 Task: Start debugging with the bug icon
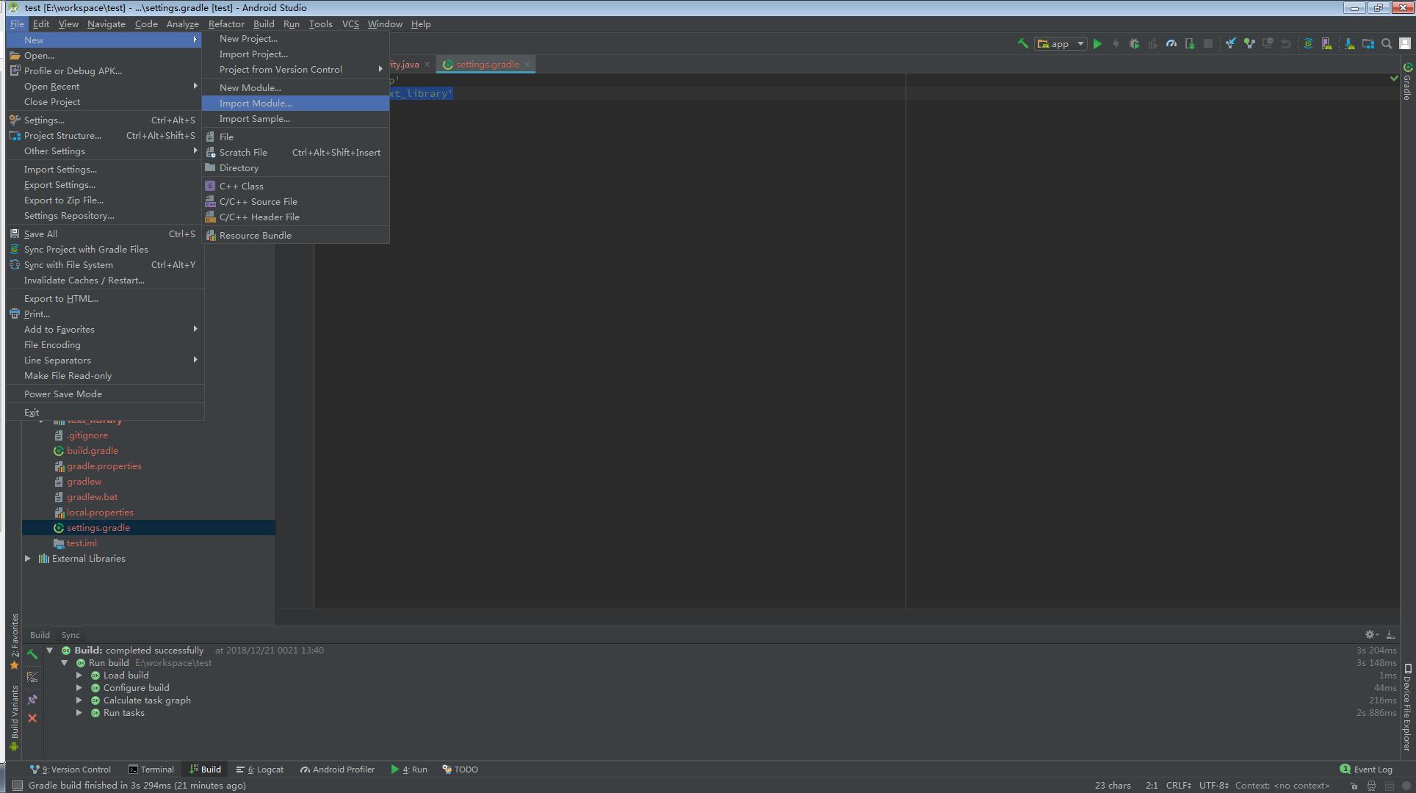click(1135, 43)
